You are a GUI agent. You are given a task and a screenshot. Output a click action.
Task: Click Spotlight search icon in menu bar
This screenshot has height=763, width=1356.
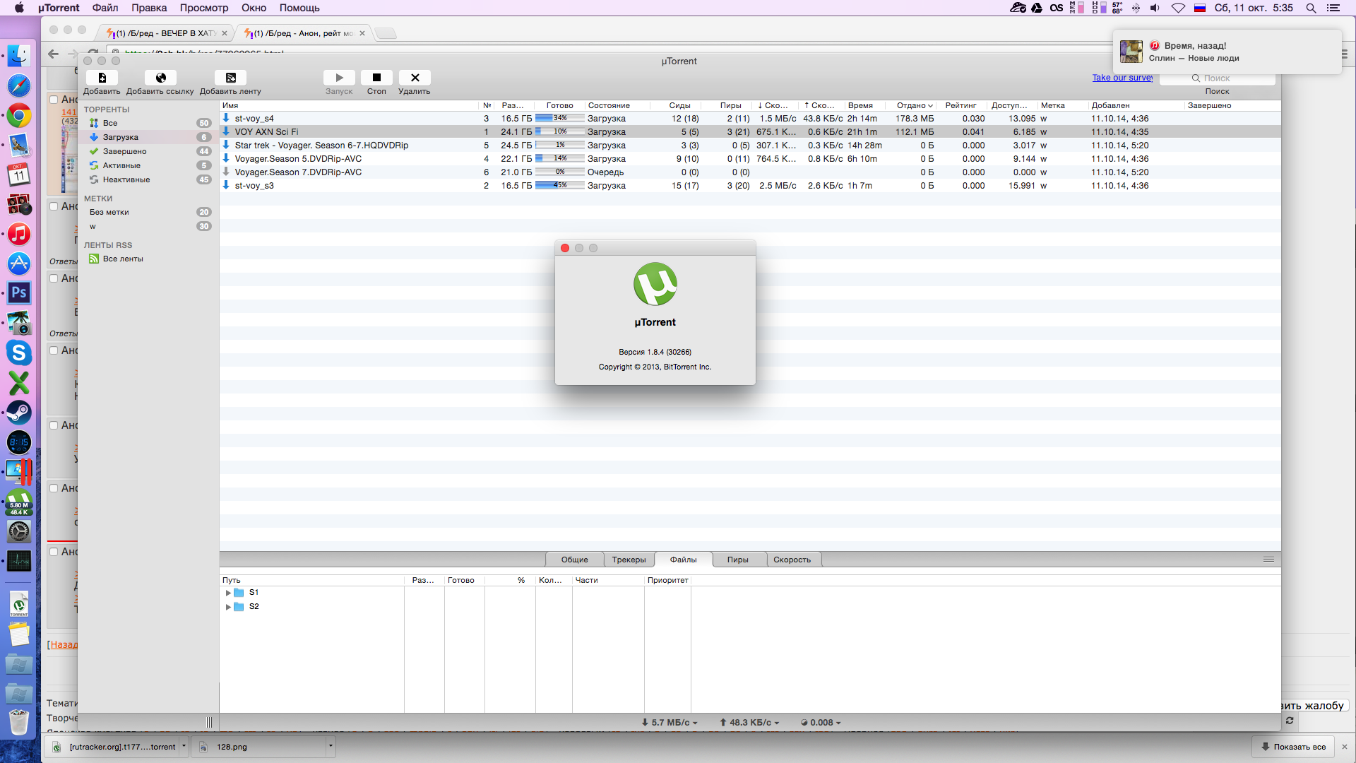coord(1311,8)
